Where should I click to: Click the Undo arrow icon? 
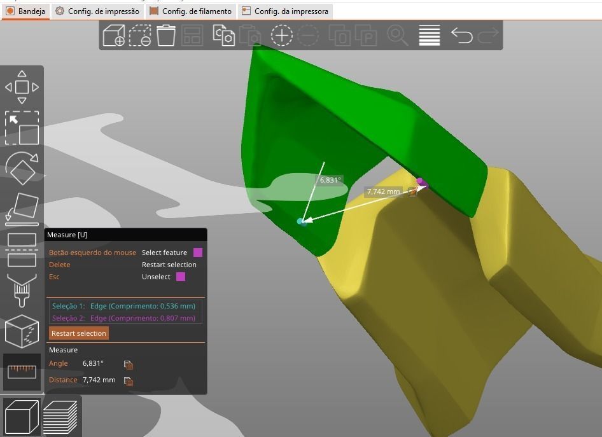[x=461, y=35]
